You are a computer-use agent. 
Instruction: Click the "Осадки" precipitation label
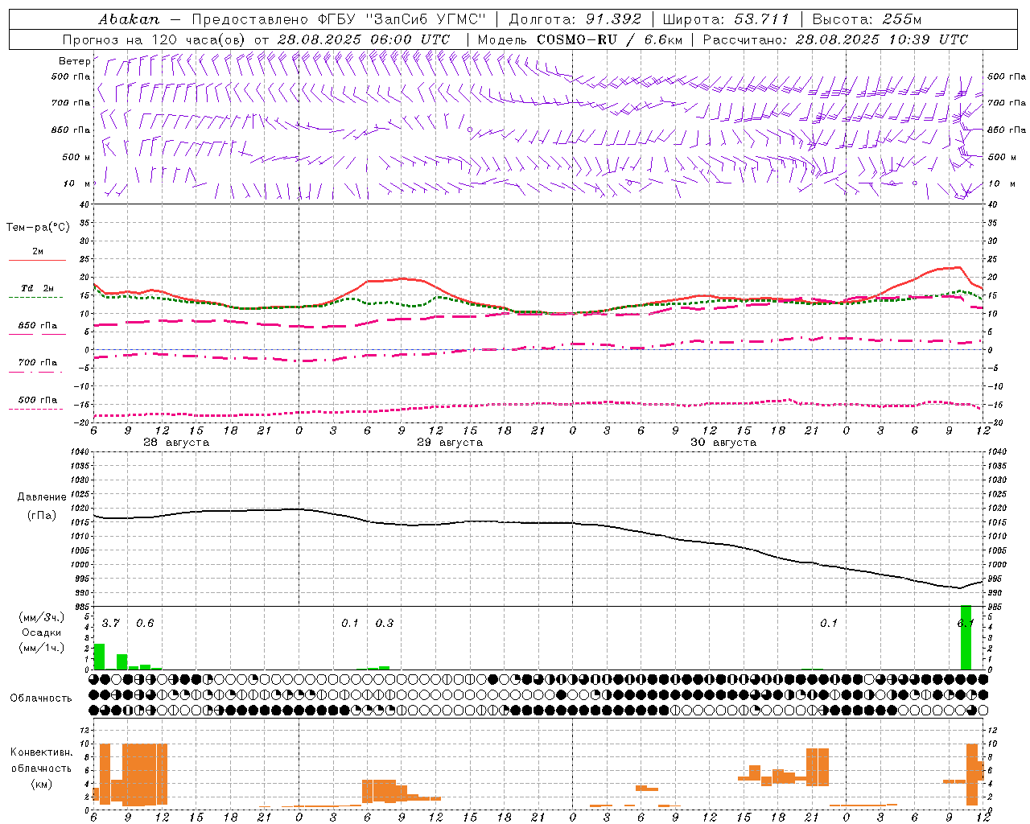[x=42, y=632]
